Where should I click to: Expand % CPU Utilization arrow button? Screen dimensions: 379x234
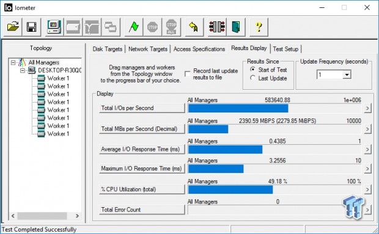pyautogui.click(x=367, y=189)
